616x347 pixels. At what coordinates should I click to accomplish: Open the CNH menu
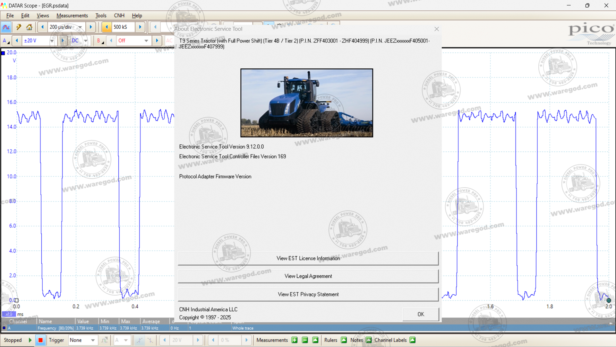point(119,15)
